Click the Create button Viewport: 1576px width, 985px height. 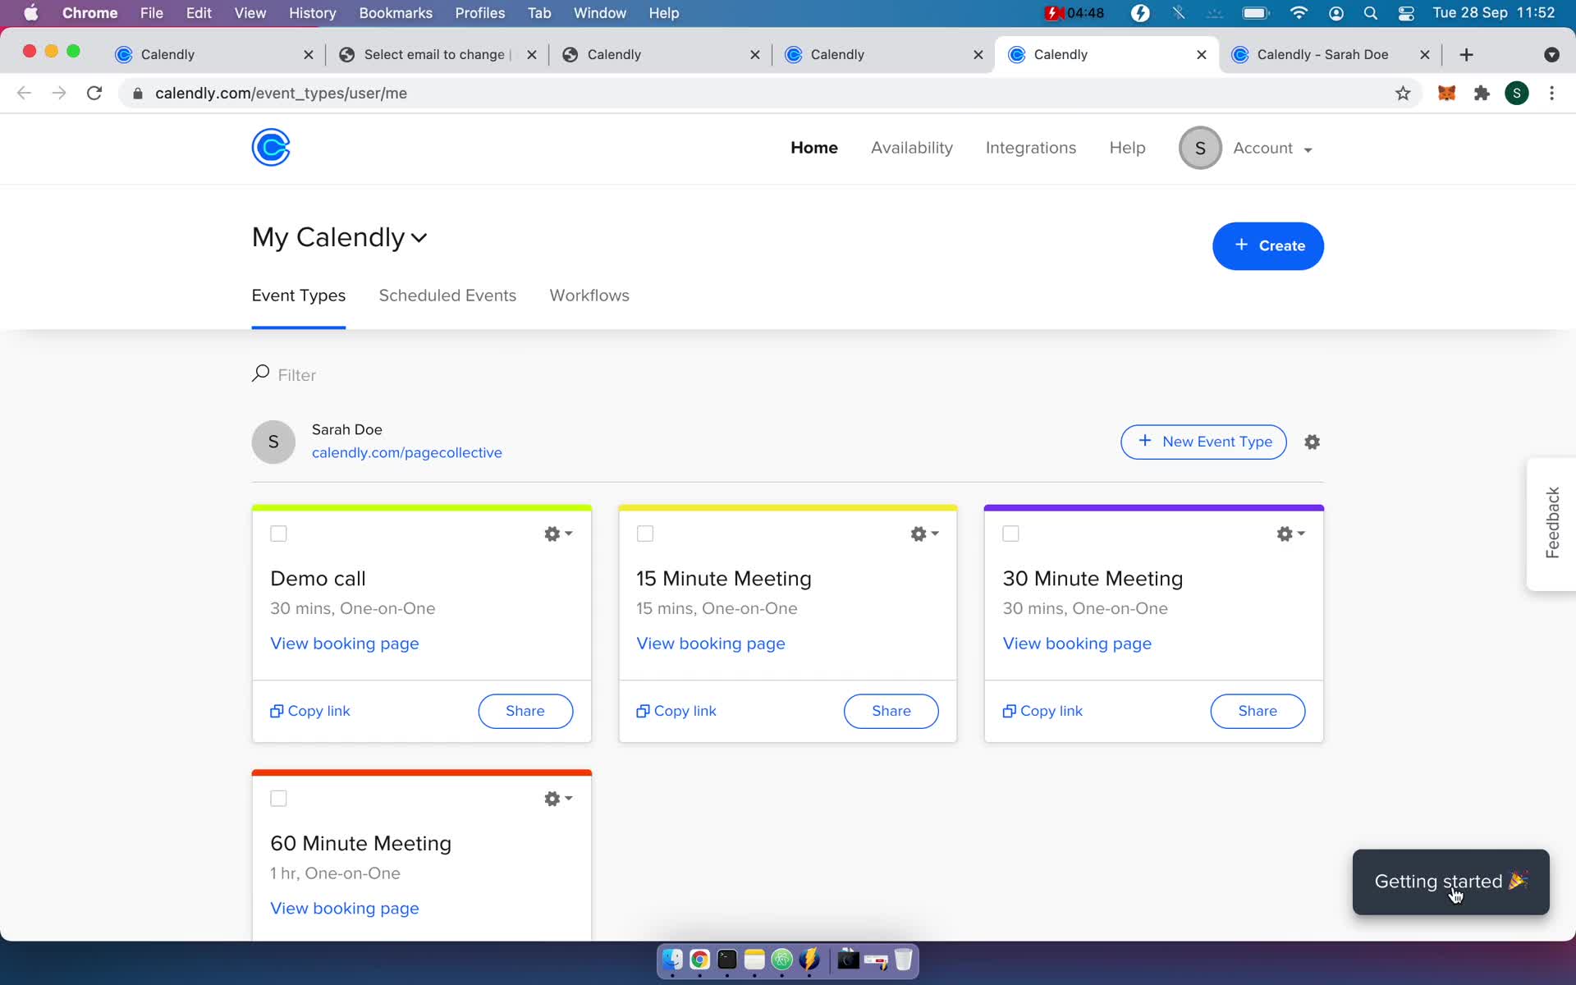(1268, 245)
